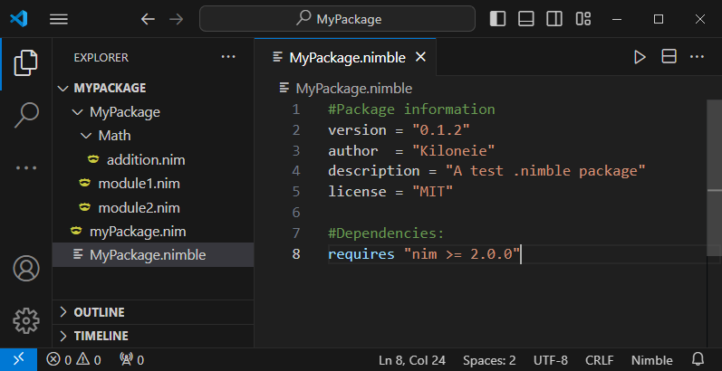Click line number 6 in the gutter

[295, 213]
